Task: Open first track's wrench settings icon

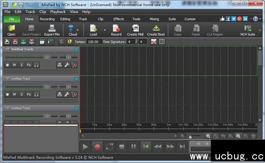Action: pyautogui.click(x=67, y=65)
